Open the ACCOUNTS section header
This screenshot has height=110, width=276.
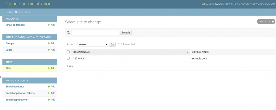[x=12, y=19]
